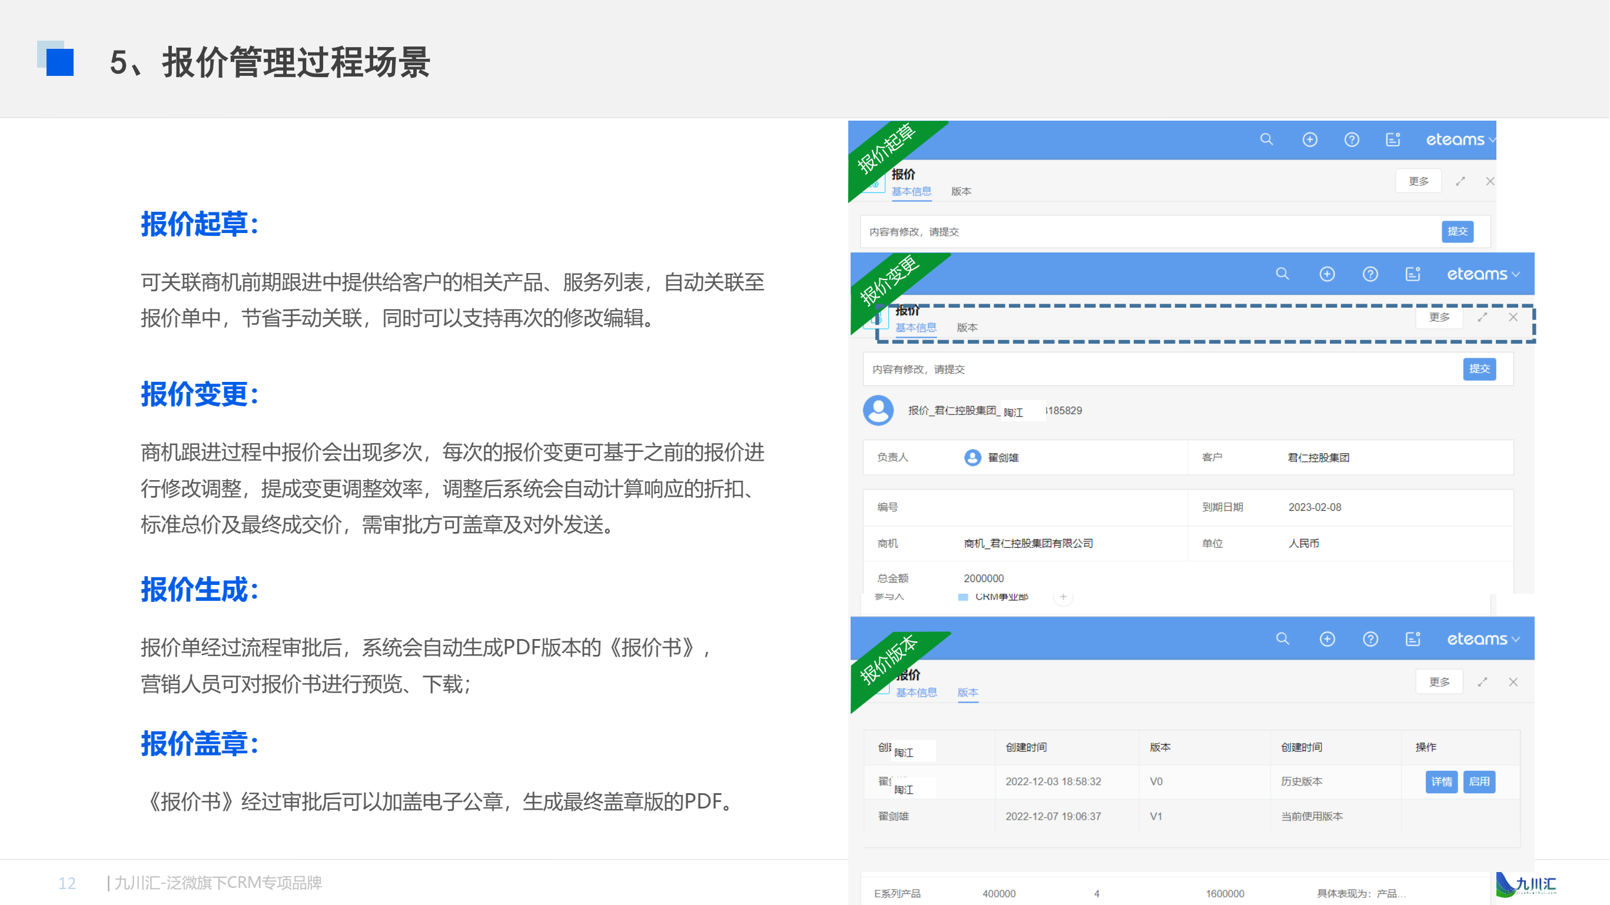Viewport: 1610px width, 905px height.
Task: Expand eteams dropdown in 报价起草 header
Action: point(1460,139)
